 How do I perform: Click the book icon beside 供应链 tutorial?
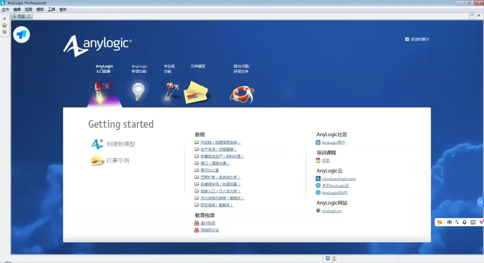tap(197, 142)
